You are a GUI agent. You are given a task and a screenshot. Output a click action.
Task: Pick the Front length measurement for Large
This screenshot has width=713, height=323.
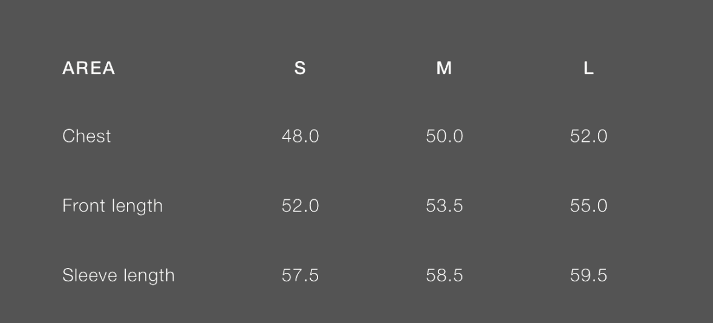[x=588, y=206]
